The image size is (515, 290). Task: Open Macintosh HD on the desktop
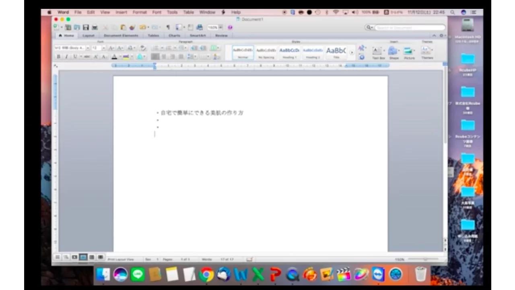467,31
